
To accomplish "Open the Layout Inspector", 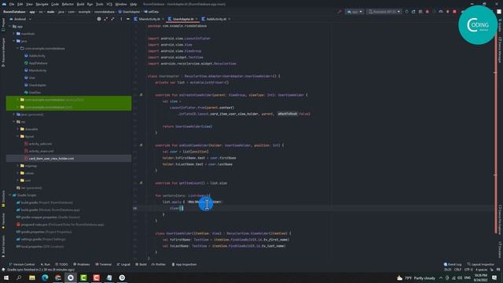I will [480, 264].
